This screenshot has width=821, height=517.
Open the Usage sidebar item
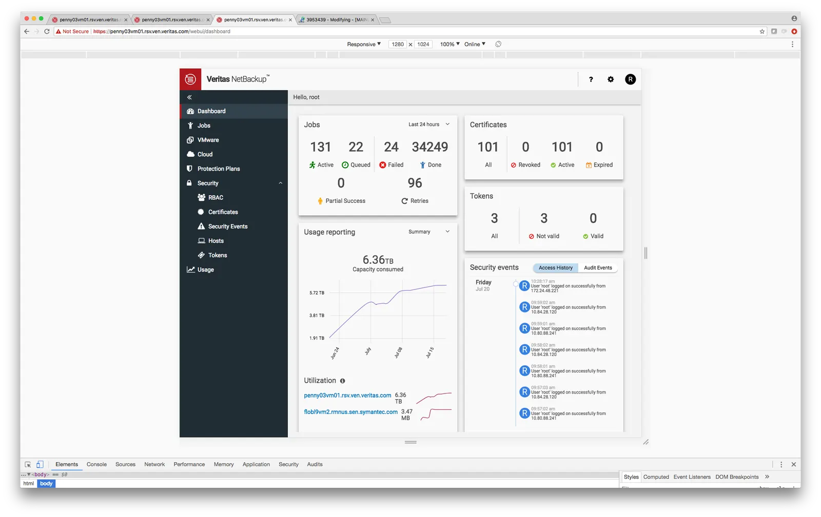click(233, 270)
